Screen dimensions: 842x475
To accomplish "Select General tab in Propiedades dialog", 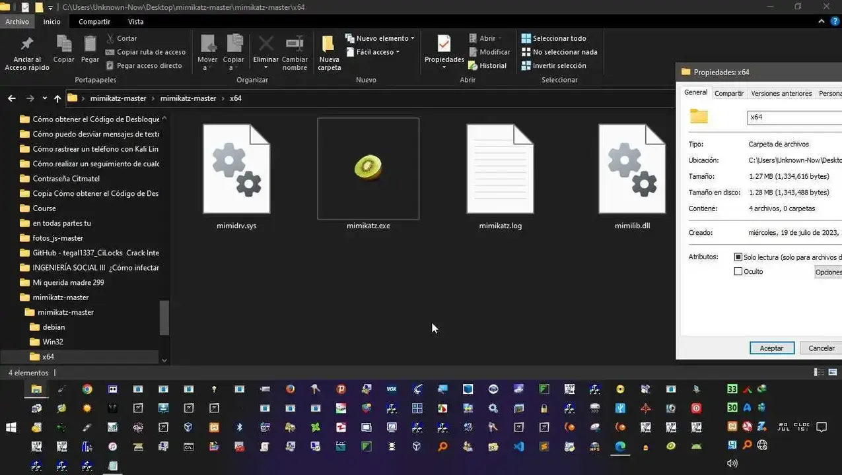I will coord(695,93).
